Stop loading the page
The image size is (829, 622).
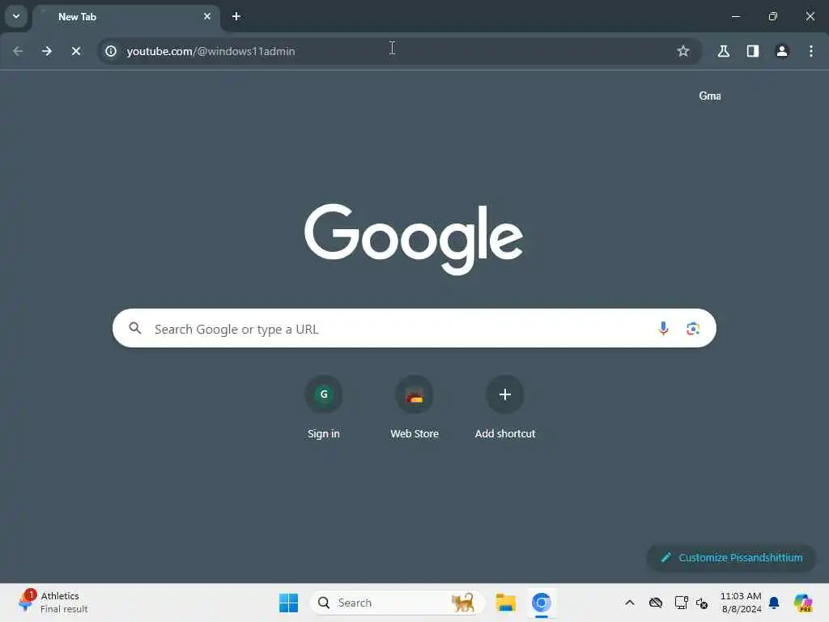pos(76,51)
